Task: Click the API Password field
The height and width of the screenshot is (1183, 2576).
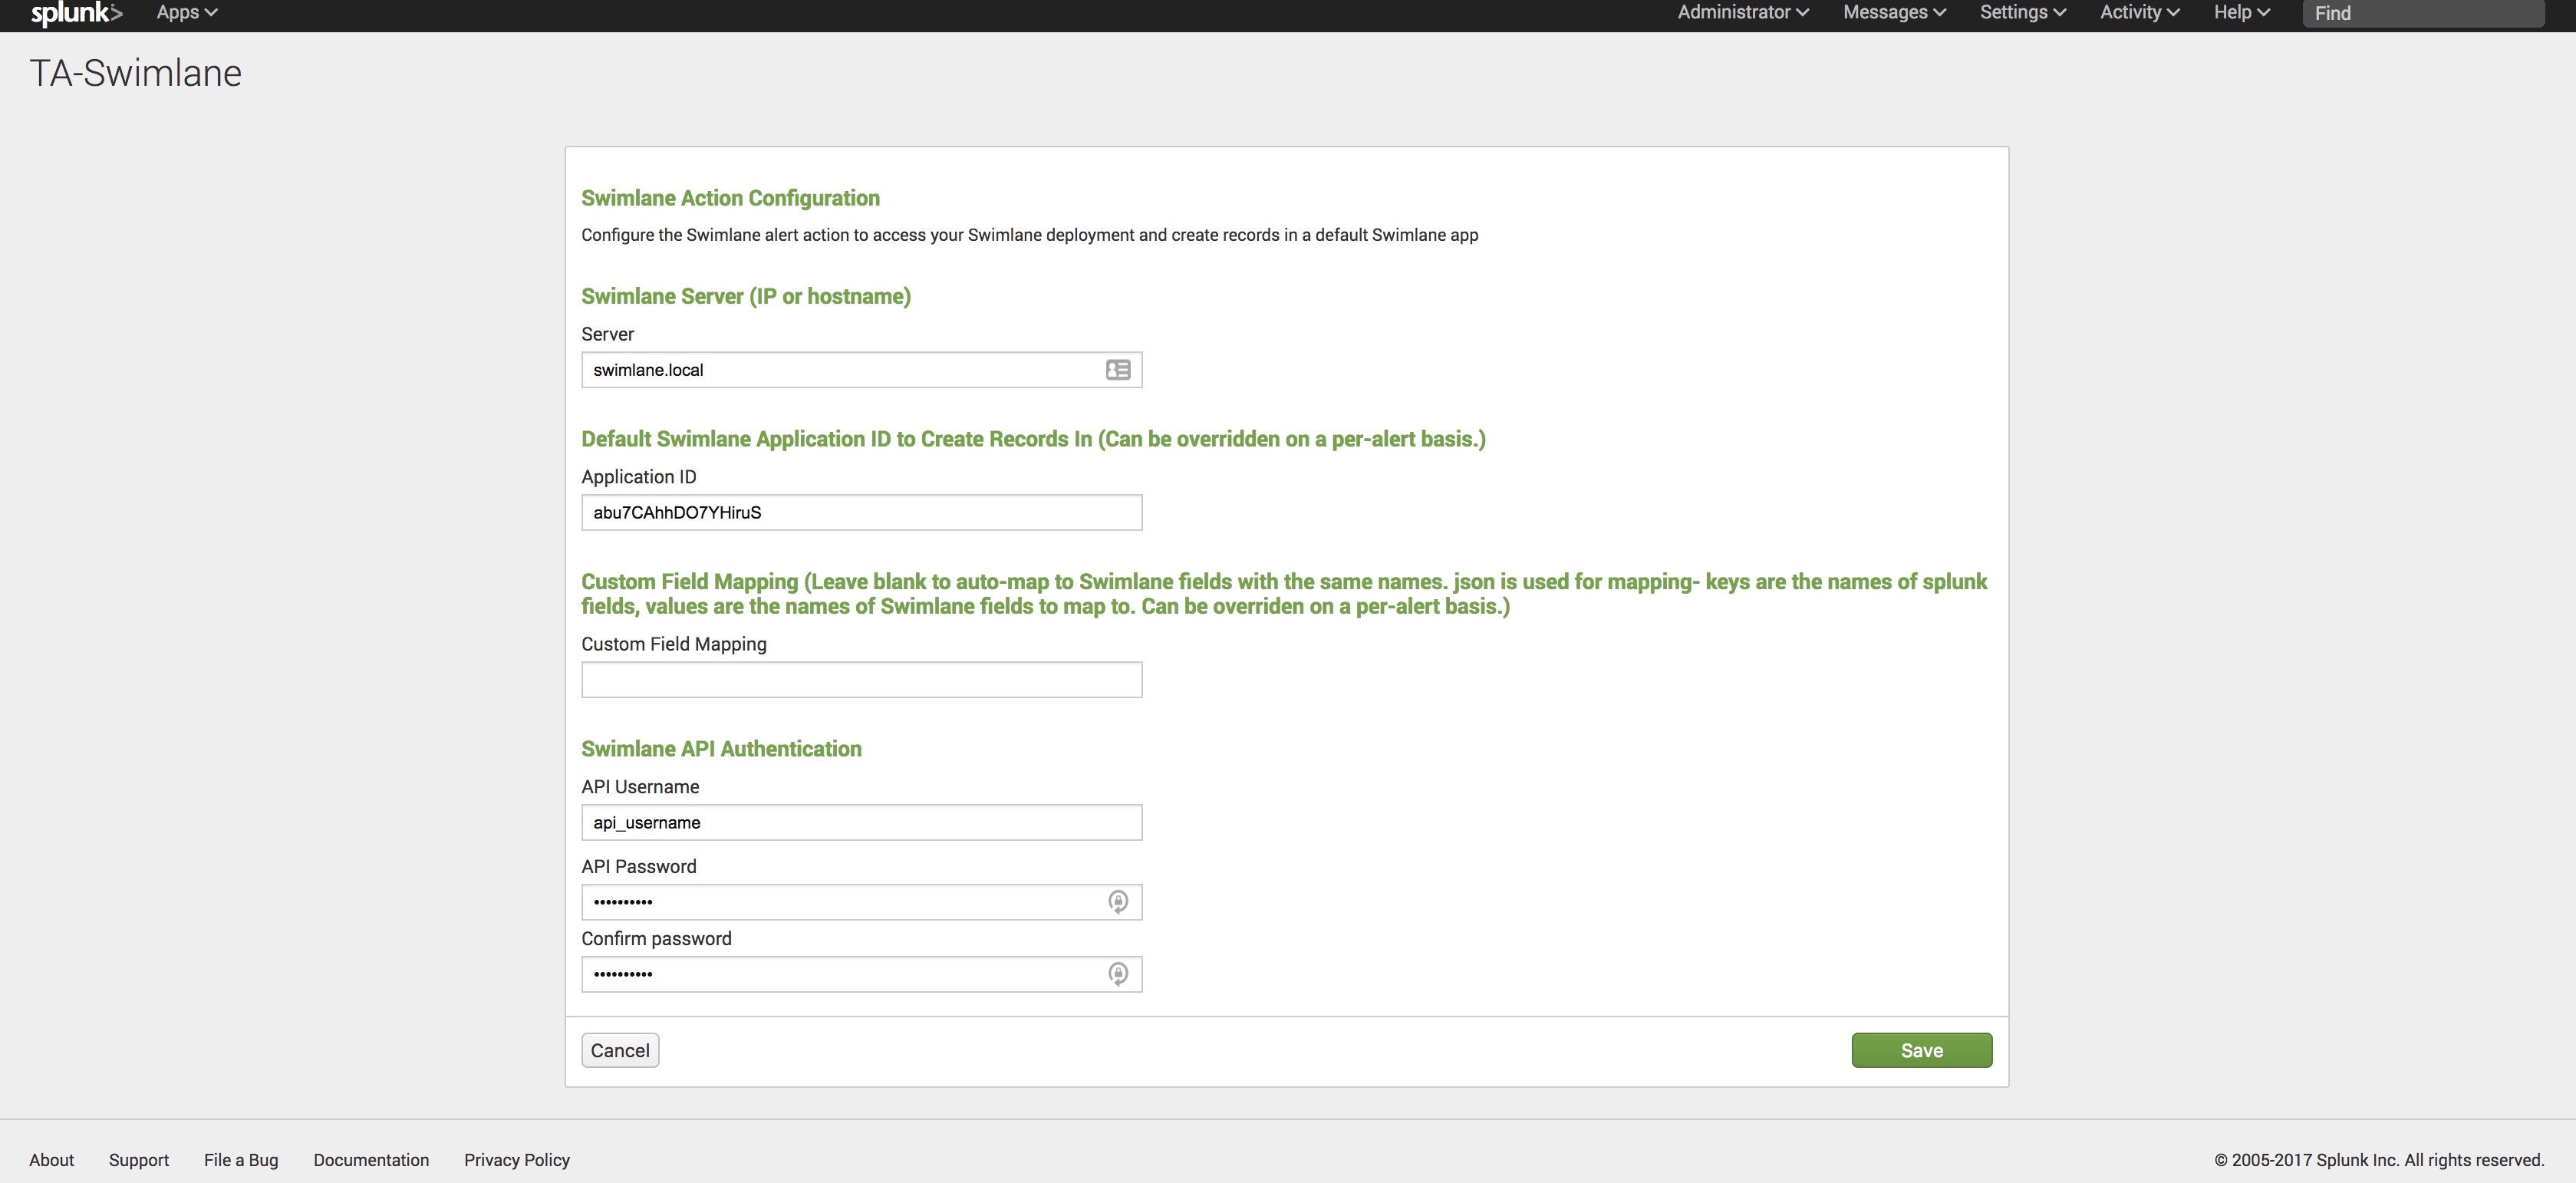Action: [861, 902]
